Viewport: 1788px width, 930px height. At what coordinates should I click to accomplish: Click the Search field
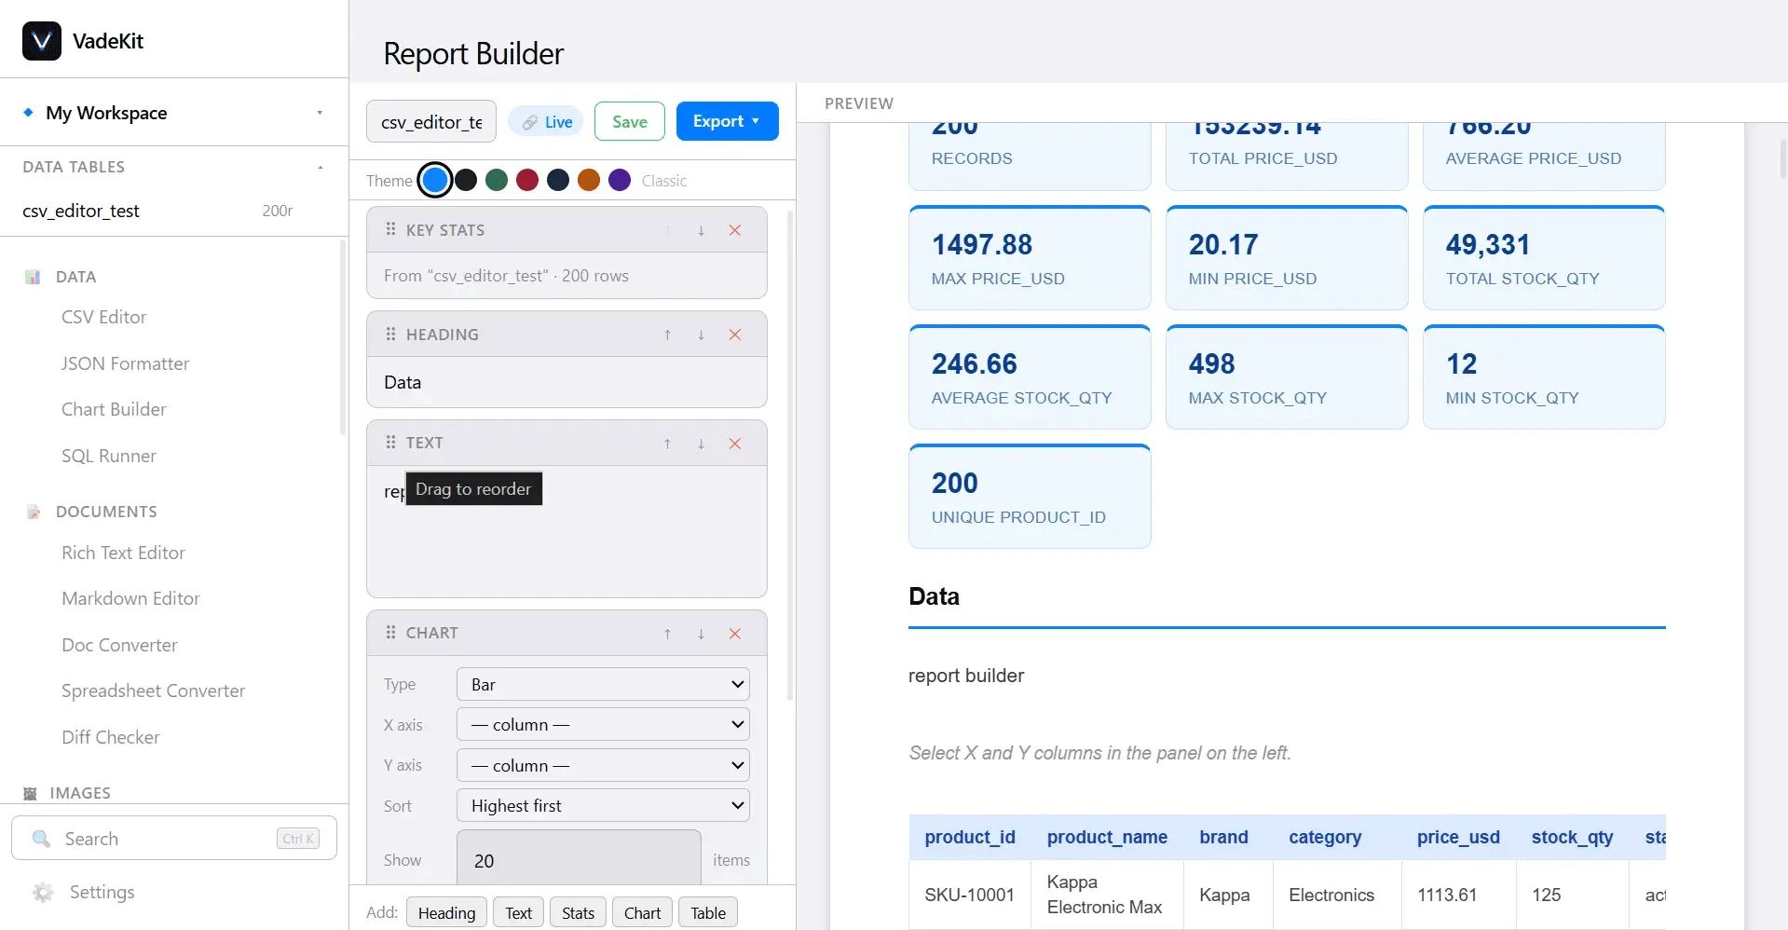[174, 838]
